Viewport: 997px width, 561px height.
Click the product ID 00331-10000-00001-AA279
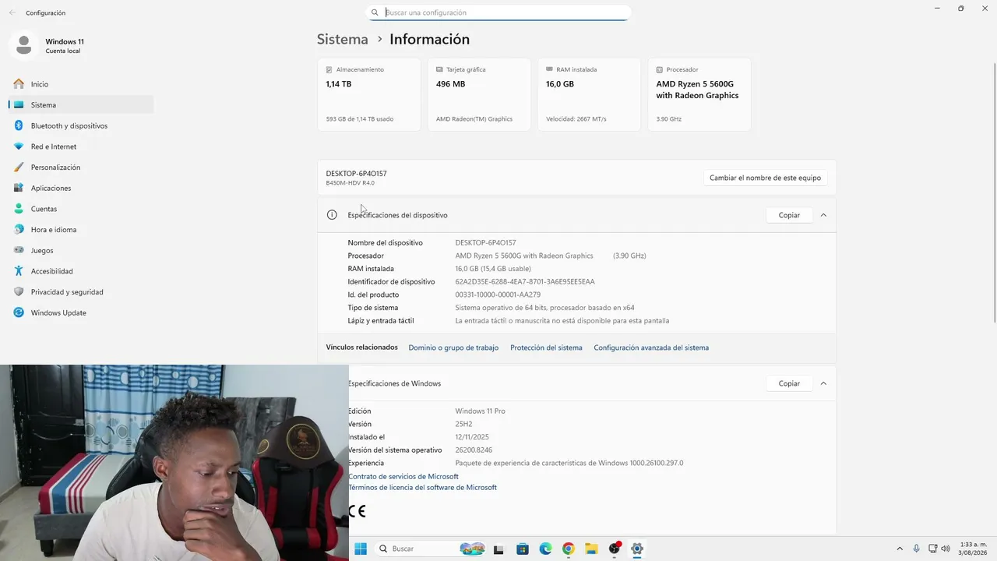point(498,295)
